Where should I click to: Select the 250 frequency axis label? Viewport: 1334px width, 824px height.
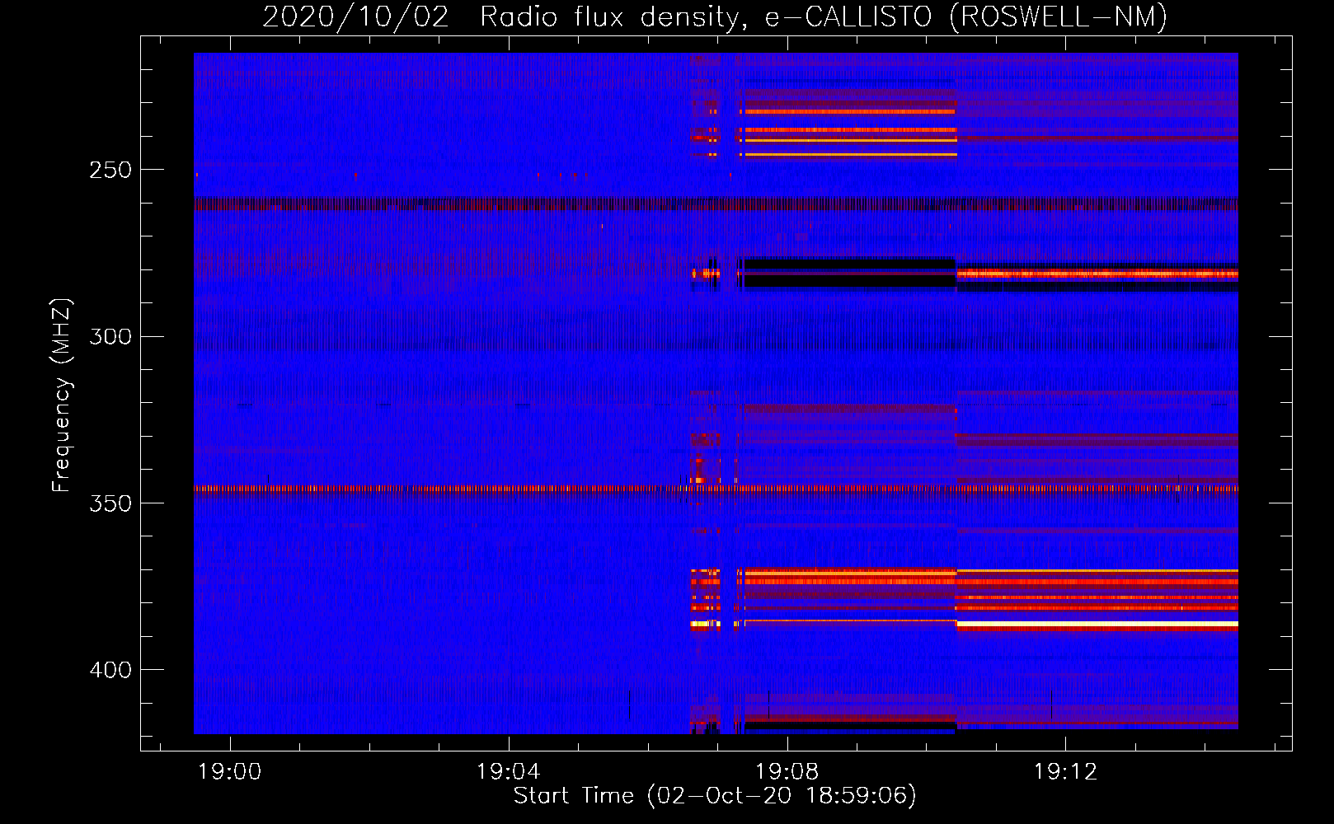pos(110,170)
